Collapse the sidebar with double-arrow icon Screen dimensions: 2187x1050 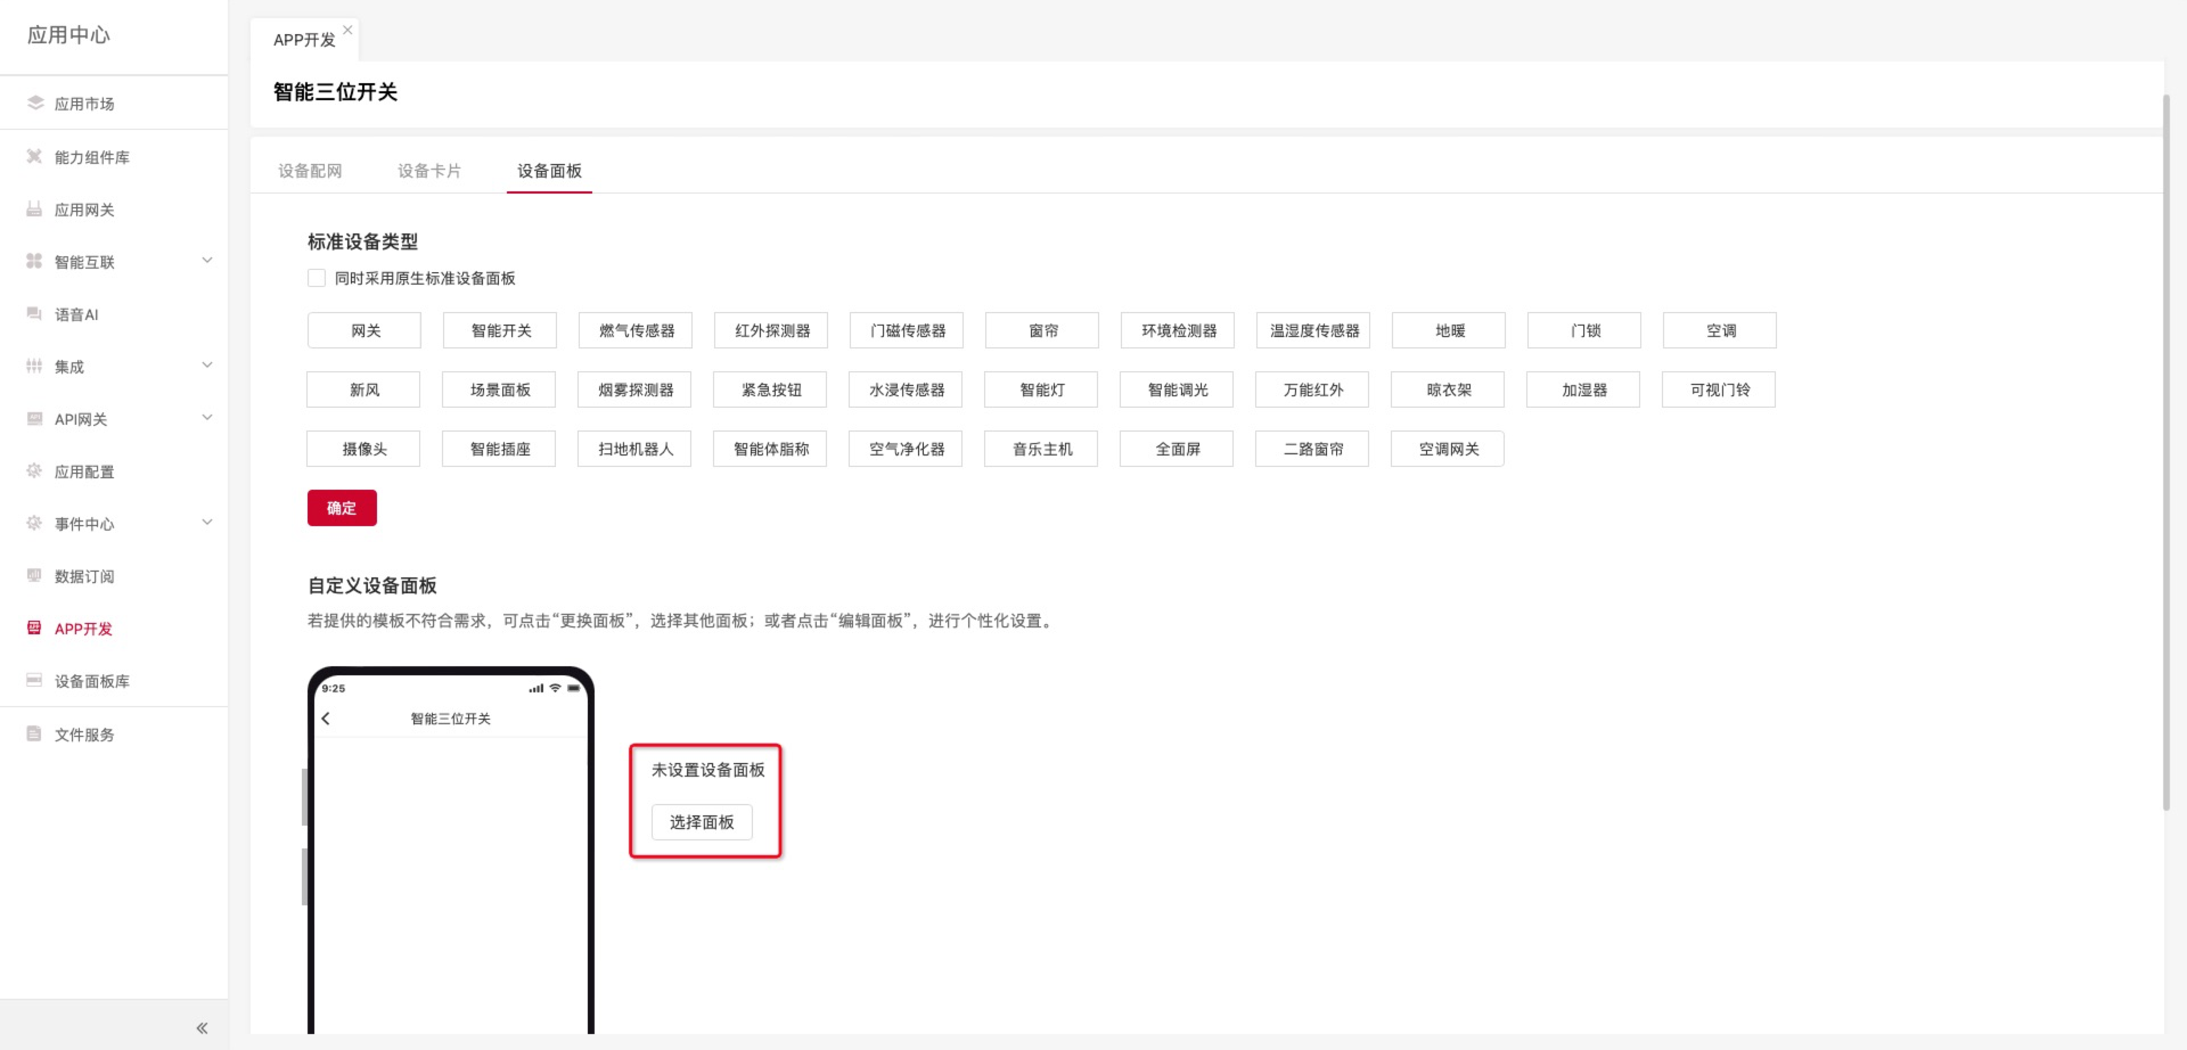[202, 1028]
